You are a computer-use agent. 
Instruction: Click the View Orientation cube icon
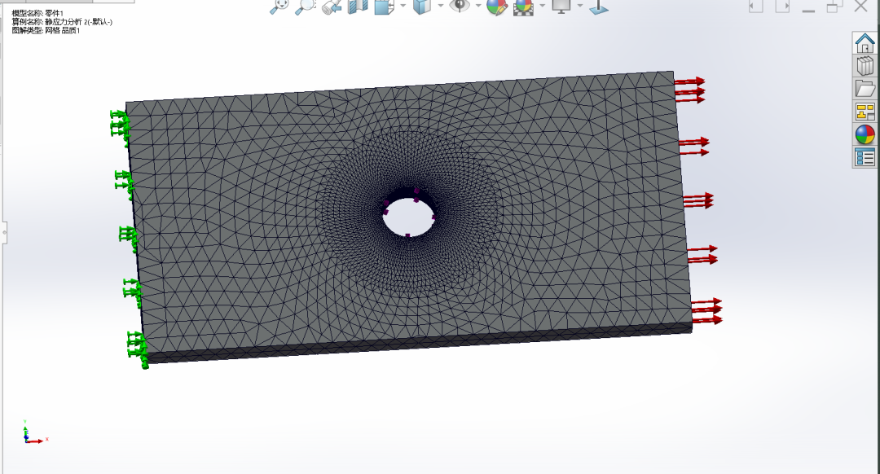pyautogui.click(x=385, y=7)
